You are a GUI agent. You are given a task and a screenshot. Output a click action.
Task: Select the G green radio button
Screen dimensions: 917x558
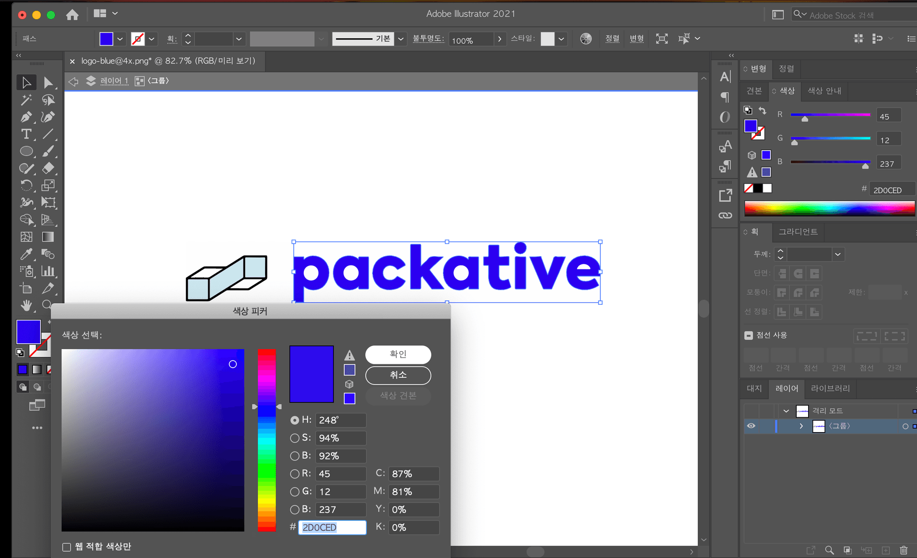pyautogui.click(x=295, y=492)
